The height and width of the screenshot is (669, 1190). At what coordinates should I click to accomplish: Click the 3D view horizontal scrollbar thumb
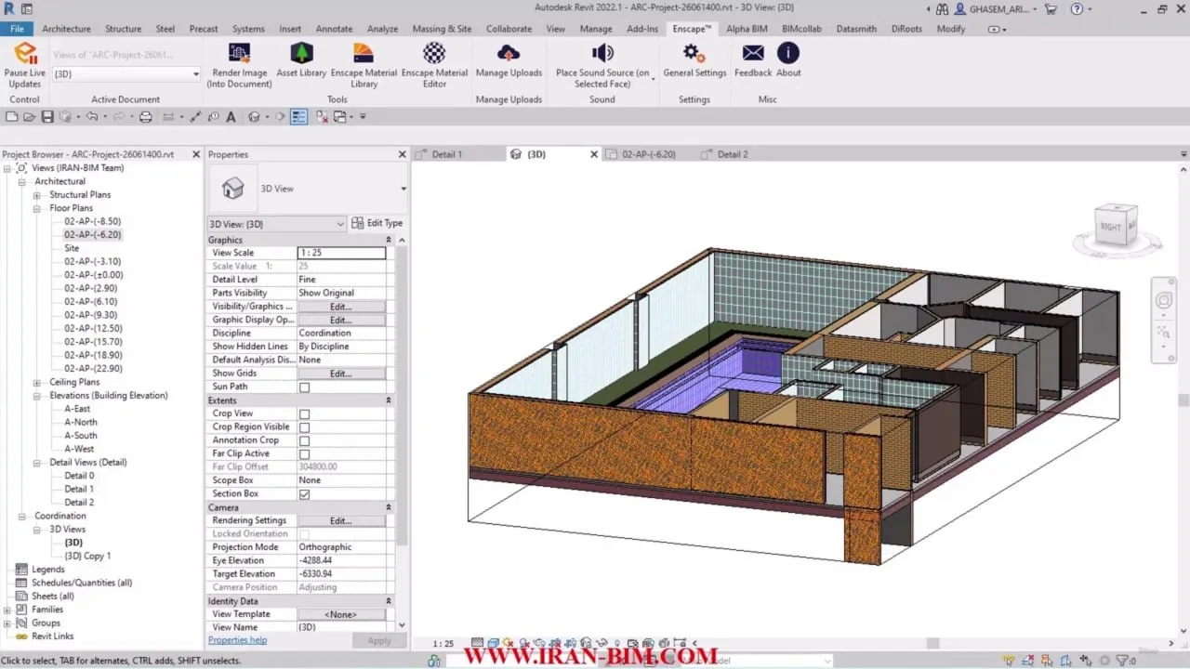pos(932,643)
